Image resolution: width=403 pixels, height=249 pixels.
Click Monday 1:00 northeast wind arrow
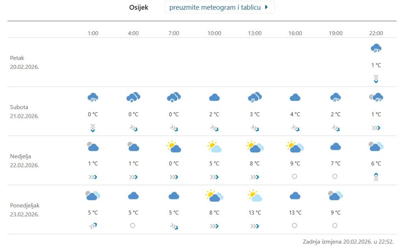coord(93,226)
